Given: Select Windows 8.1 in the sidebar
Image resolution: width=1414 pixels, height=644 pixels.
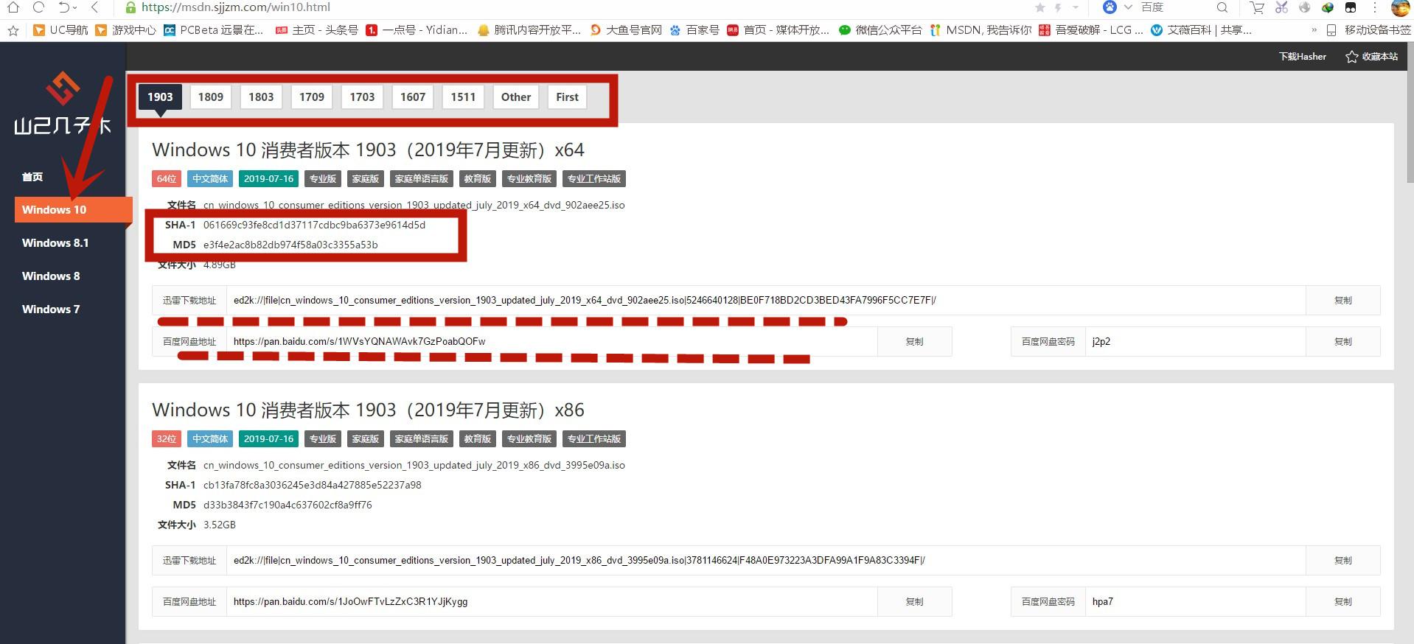Looking at the screenshot, I should click(55, 243).
